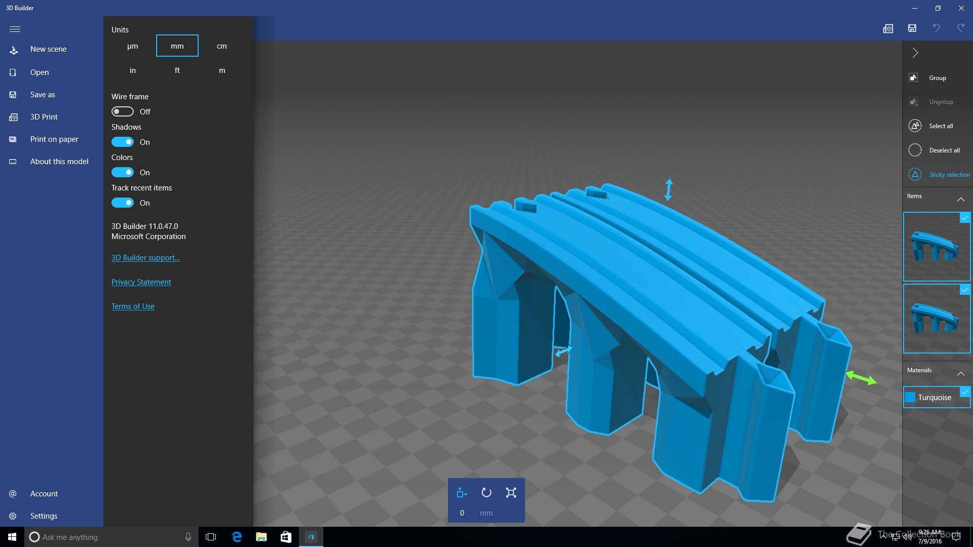Select the Rotate tool icon

pyautogui.click(x=486, y=492)
